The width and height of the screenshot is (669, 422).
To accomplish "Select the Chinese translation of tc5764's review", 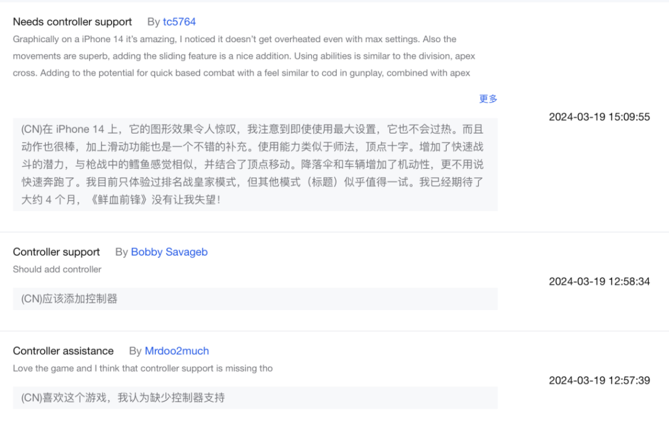I will point(255,165).
